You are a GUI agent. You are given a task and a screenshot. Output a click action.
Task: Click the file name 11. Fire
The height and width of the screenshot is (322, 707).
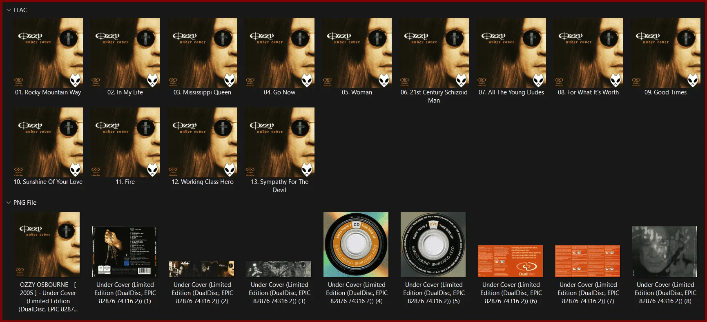(125, 182)
